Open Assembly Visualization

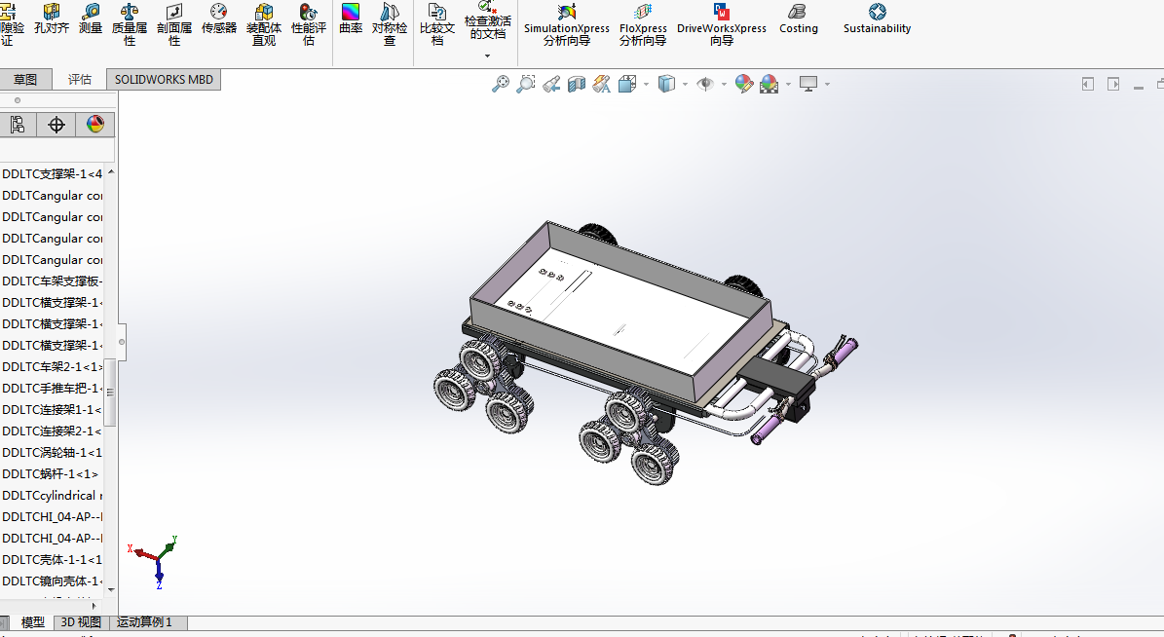click(x=264, y=24)
